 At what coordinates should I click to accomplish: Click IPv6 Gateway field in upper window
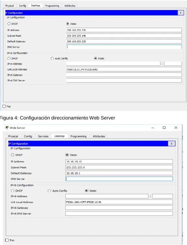[x=124, y=75]
